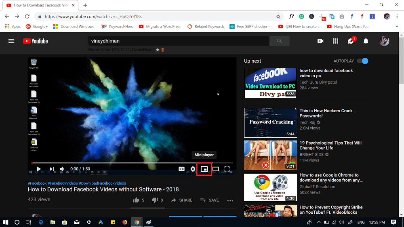Screen dimensions: 404x227
Task: Click the Keywords Everywhere star icon
Action: [158, 50]
